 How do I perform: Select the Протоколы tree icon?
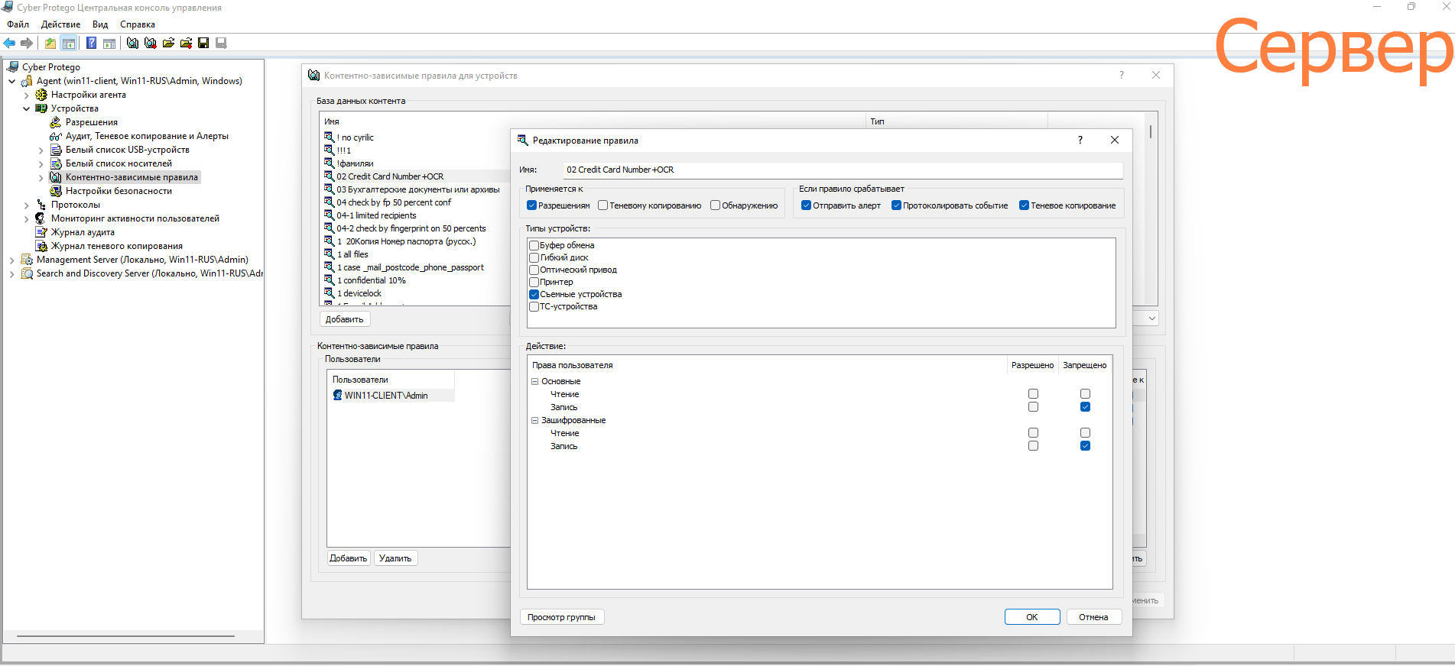[x=41, y=205]
